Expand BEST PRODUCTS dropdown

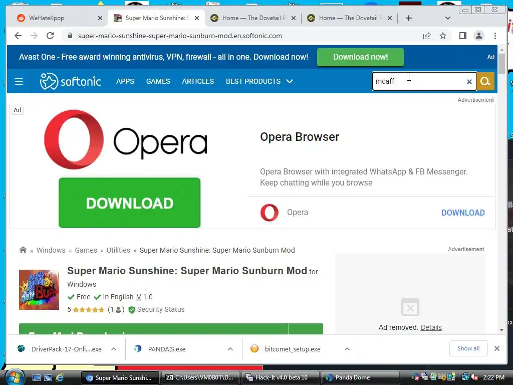click(260, 81)
